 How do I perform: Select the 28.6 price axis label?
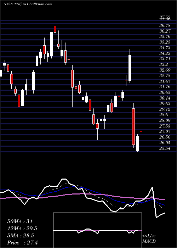164,115
